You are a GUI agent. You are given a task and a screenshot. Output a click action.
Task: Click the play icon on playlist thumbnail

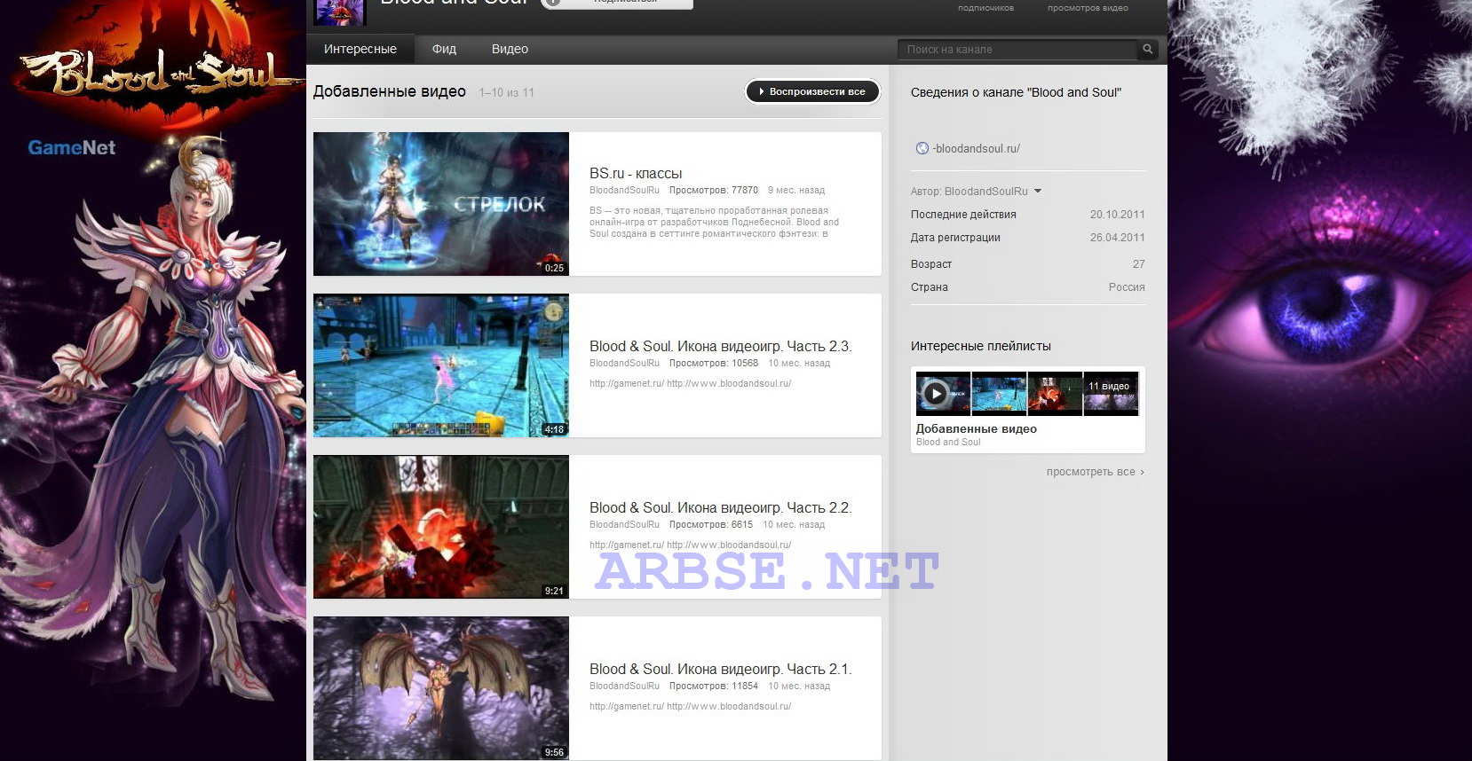[x=935, y=392]
